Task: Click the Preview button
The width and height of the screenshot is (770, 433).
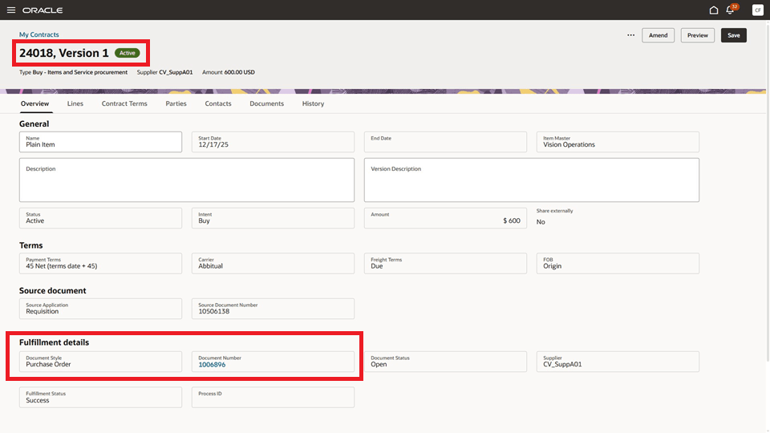Action: [x=697, y=35]
